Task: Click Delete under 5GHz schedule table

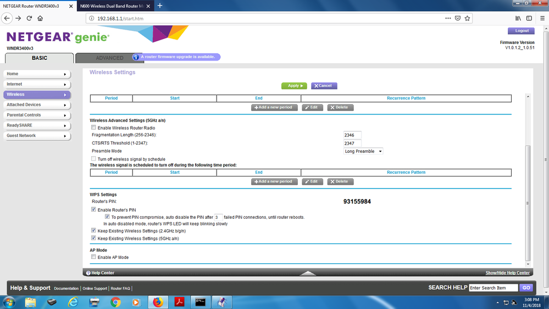Action: pos(340,181)
